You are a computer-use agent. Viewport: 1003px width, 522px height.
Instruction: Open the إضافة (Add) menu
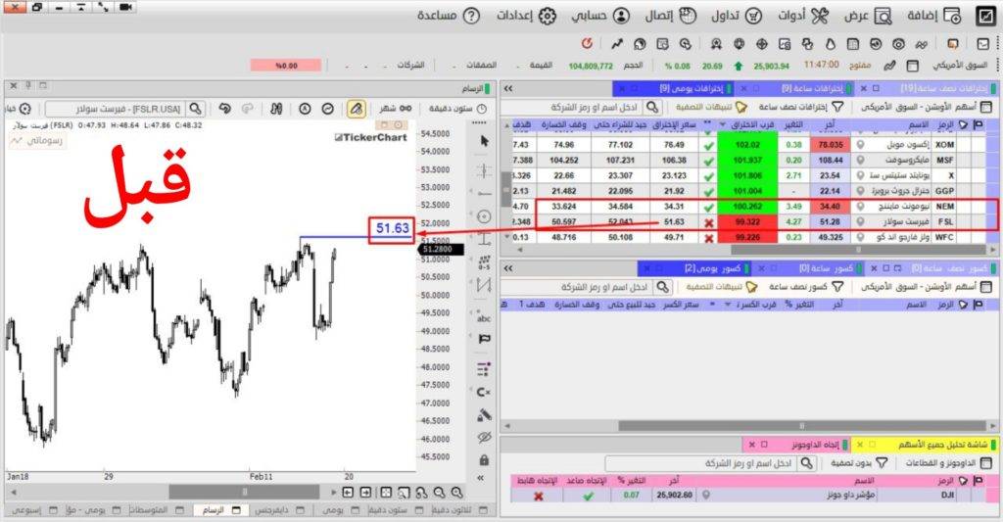tap(933, 16)
